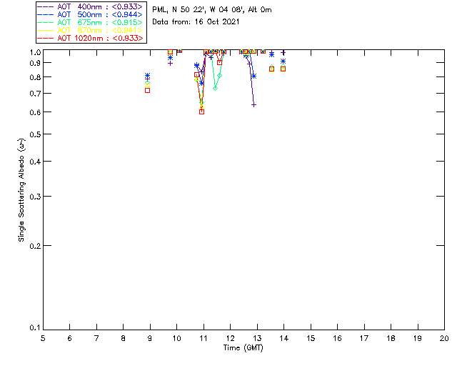This screenshot has height=366, width=457.
Task: Click the Single Scattering Albedo axis label
Action: click(21, 190)
